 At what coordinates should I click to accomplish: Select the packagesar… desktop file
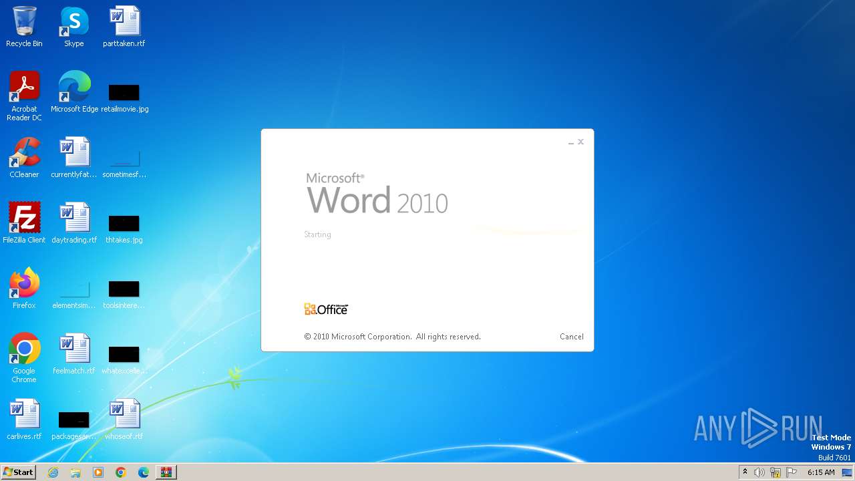pos(74,426)
